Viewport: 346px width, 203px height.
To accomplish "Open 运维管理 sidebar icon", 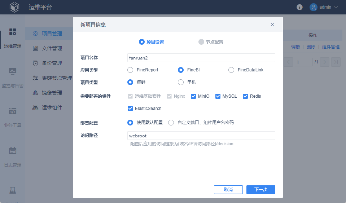I will [13, 32].
